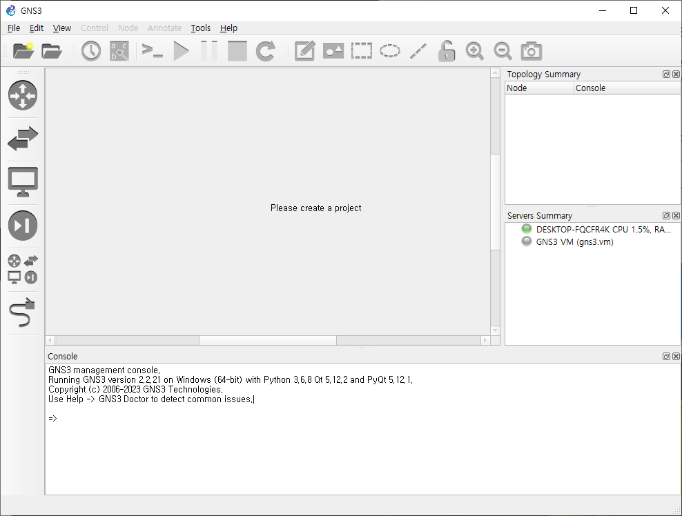Toggle lock on all items

coord(446,51)
